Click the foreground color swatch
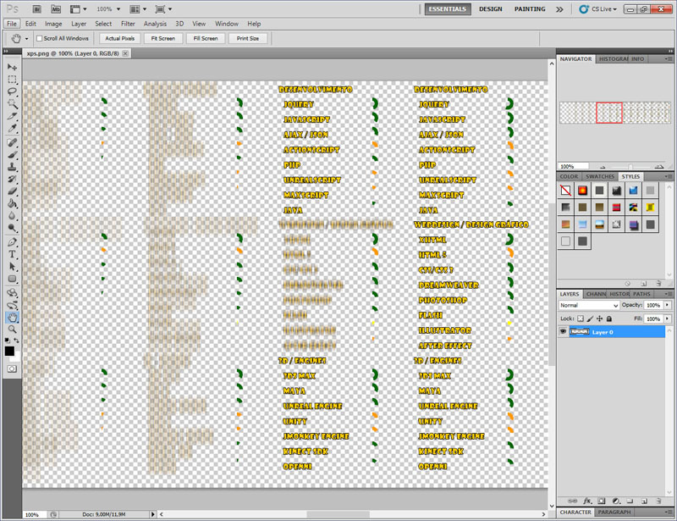The height and width of the screenshot is (521, 677). [x=9, y=350]
